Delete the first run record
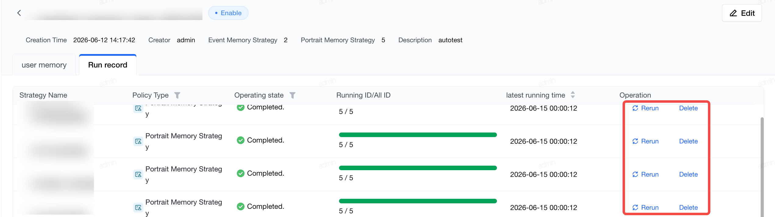 pyautogui.click(x=688, y=108)
